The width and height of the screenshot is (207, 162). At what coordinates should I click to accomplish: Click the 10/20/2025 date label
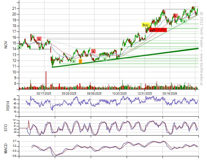tap(119, 94)
